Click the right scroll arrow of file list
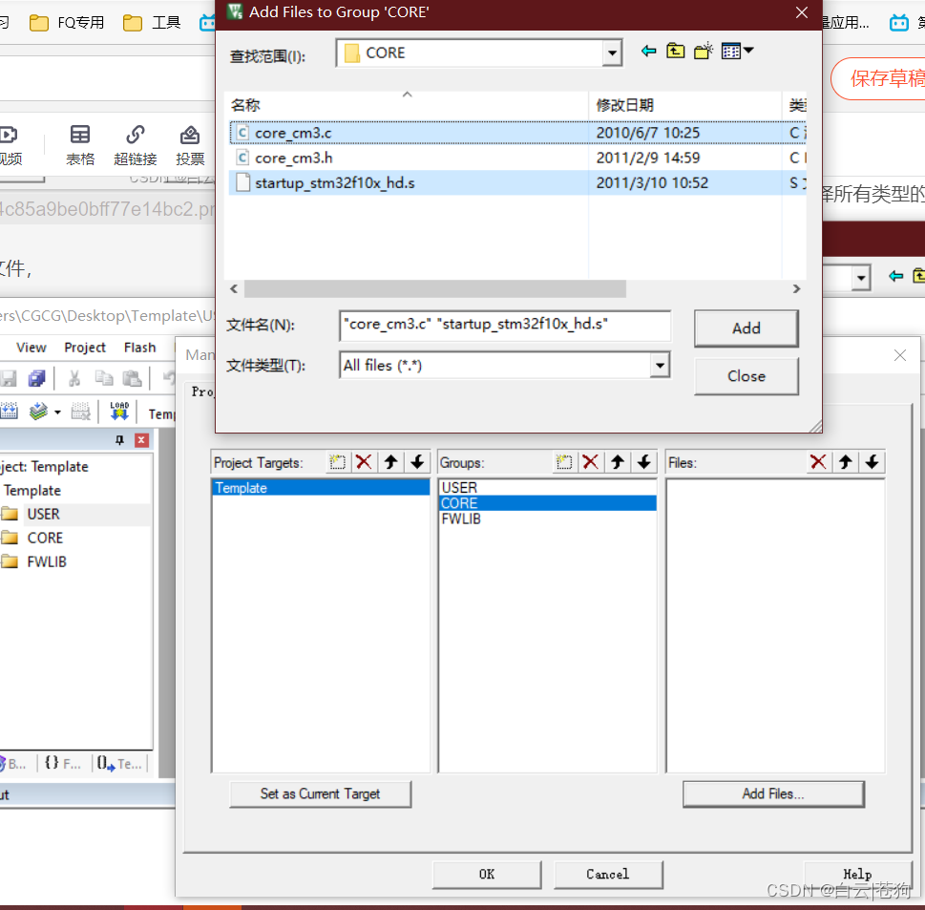Image resolution: width=925 pixels, height=910 pixels. [796, 288]
